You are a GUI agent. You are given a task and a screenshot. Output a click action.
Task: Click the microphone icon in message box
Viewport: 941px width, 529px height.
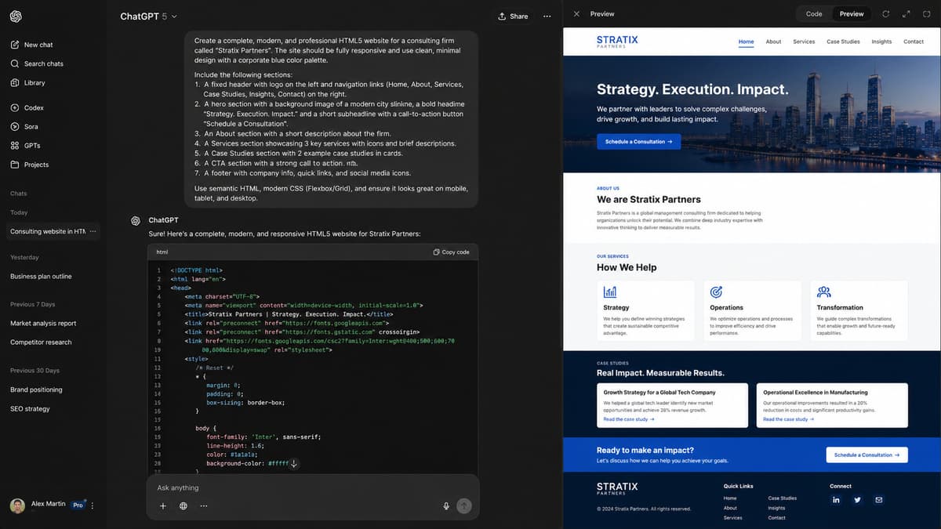446,506
